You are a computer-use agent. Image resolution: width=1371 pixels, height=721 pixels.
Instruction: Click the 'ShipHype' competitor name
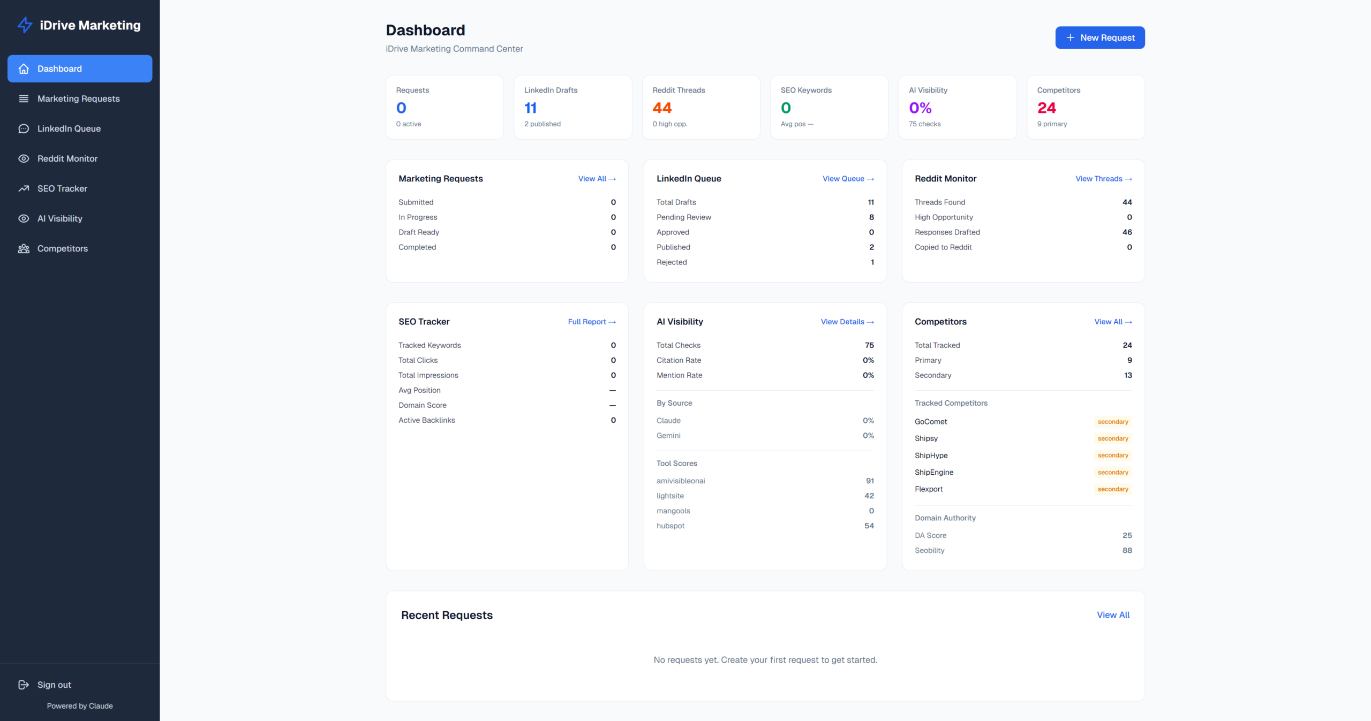pyautogui.click(x=931, y=456)
